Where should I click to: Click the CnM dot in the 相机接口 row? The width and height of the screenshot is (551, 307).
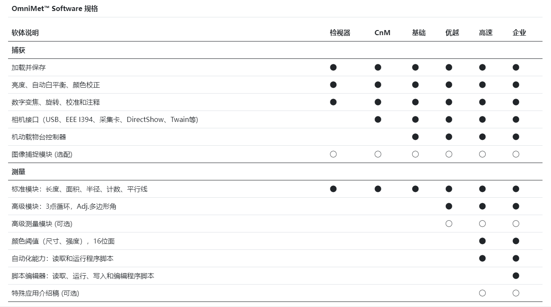[x=378, y=119]
